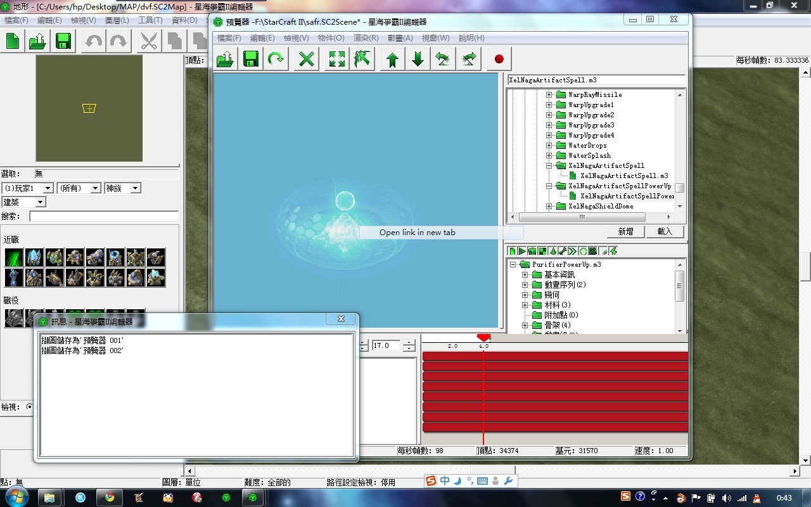Click the rotate-right arrow icon in Previewer toolbar
Viewport: 811px width, 507px height.
point(468,60)
